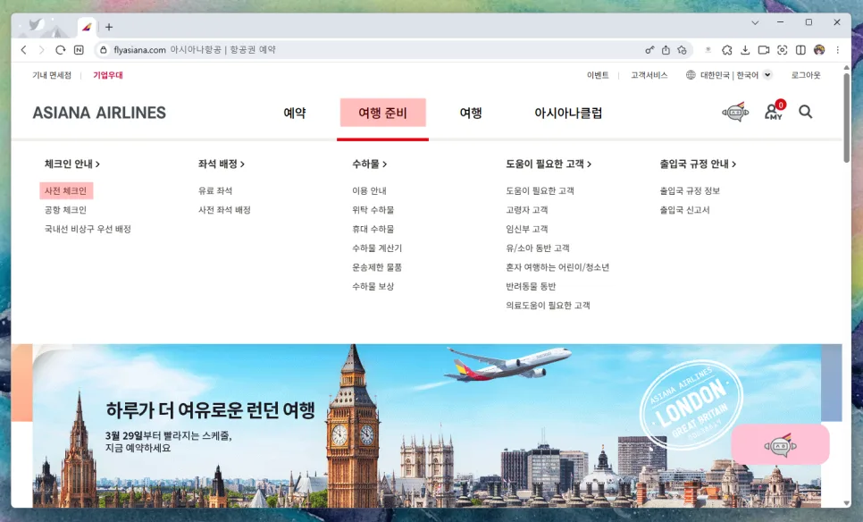Open a new tab with plus button
The image size is (863, 522).
[x=109, y=27]
